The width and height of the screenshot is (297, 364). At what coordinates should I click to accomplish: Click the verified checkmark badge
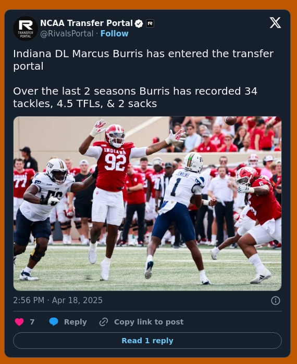pos(139,23)
